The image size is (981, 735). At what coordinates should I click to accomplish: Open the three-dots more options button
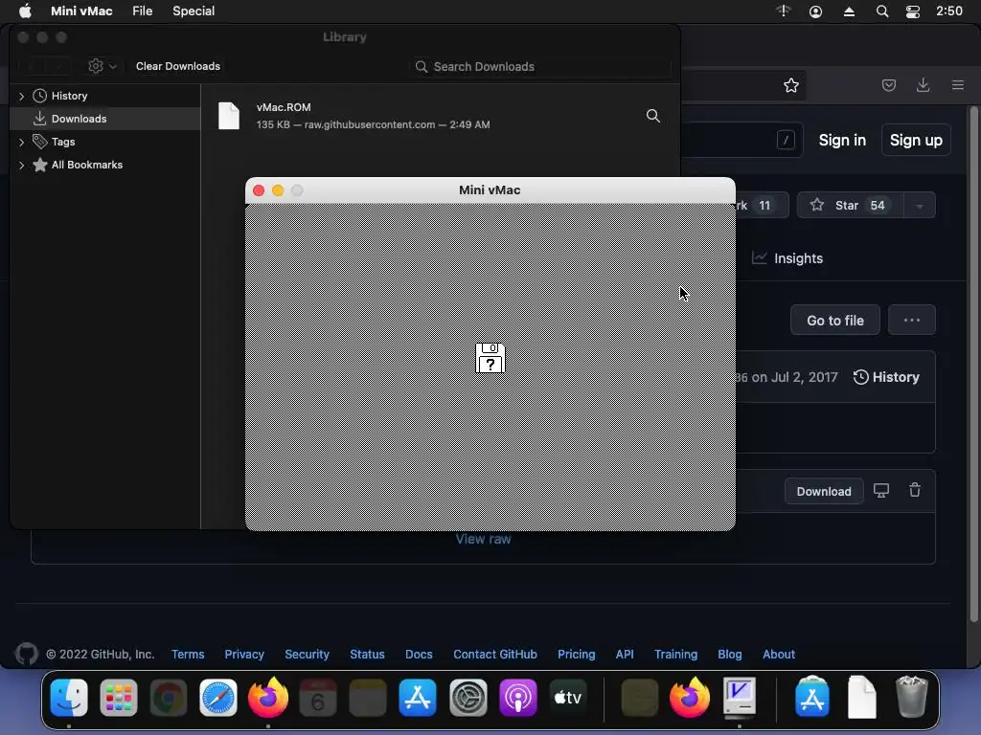pyautogui.click(x=912, y=320)
